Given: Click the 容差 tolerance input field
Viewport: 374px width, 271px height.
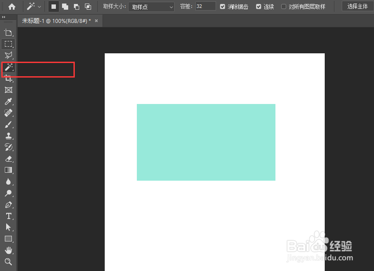Looking at the screenshot, I should [205, 6].
